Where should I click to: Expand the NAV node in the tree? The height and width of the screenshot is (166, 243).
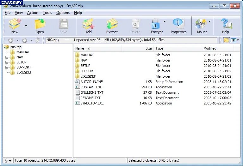(x=7, y=57)
